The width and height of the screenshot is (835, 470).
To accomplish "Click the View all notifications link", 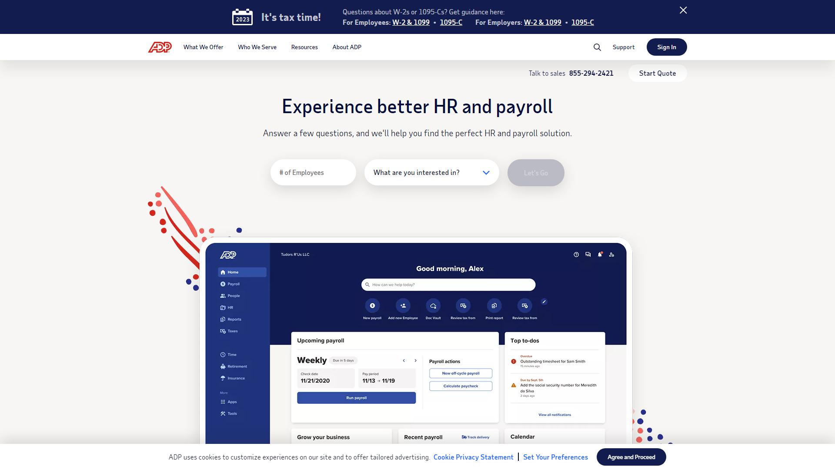I will (554, 414).
